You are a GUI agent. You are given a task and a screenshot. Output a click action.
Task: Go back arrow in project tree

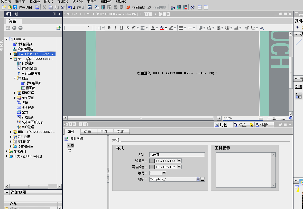coord(14,28)
